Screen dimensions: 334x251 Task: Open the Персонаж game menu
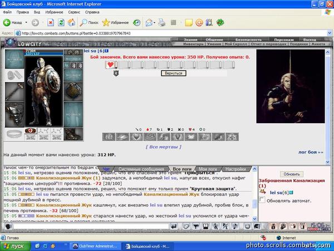coord(284,40)
